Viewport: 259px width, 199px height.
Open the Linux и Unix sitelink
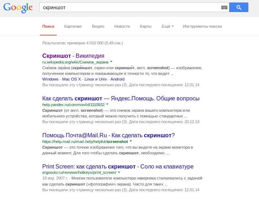coord(96,79)
